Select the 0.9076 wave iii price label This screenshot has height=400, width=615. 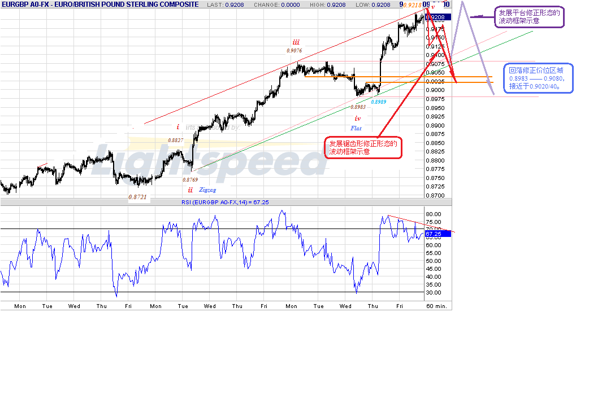click(x=294, y=50)
